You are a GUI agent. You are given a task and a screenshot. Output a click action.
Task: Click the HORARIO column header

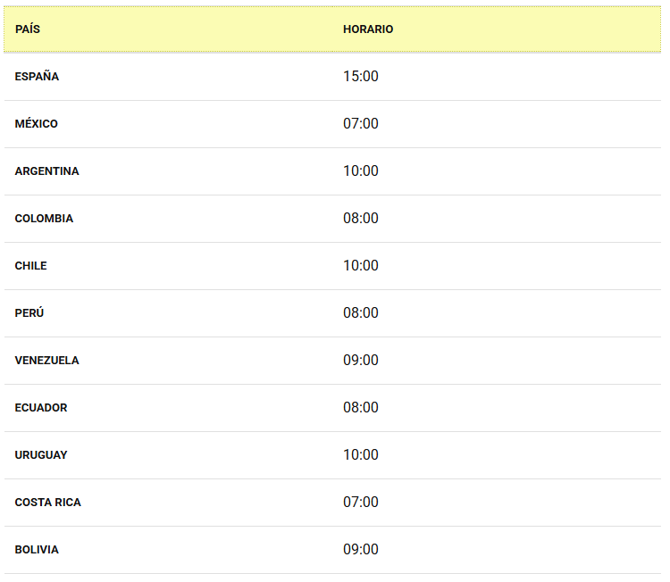pos(368,29)
